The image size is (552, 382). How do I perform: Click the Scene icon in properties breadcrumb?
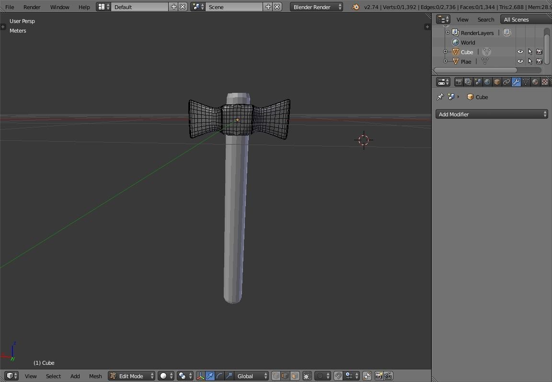(x=451, y=97)
